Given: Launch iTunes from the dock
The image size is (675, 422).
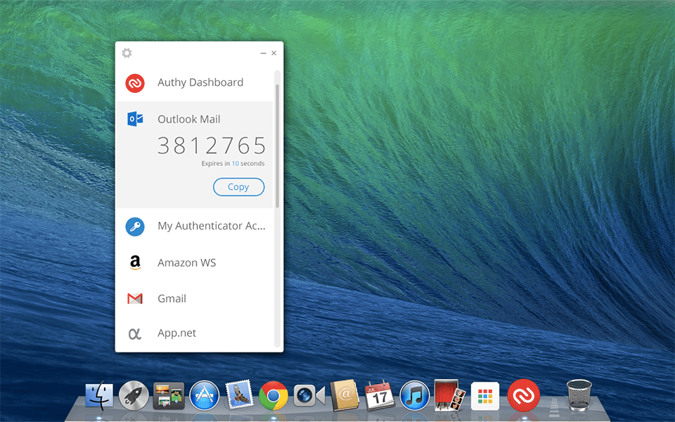Looking at the screenshot, I should click(414, 395).
